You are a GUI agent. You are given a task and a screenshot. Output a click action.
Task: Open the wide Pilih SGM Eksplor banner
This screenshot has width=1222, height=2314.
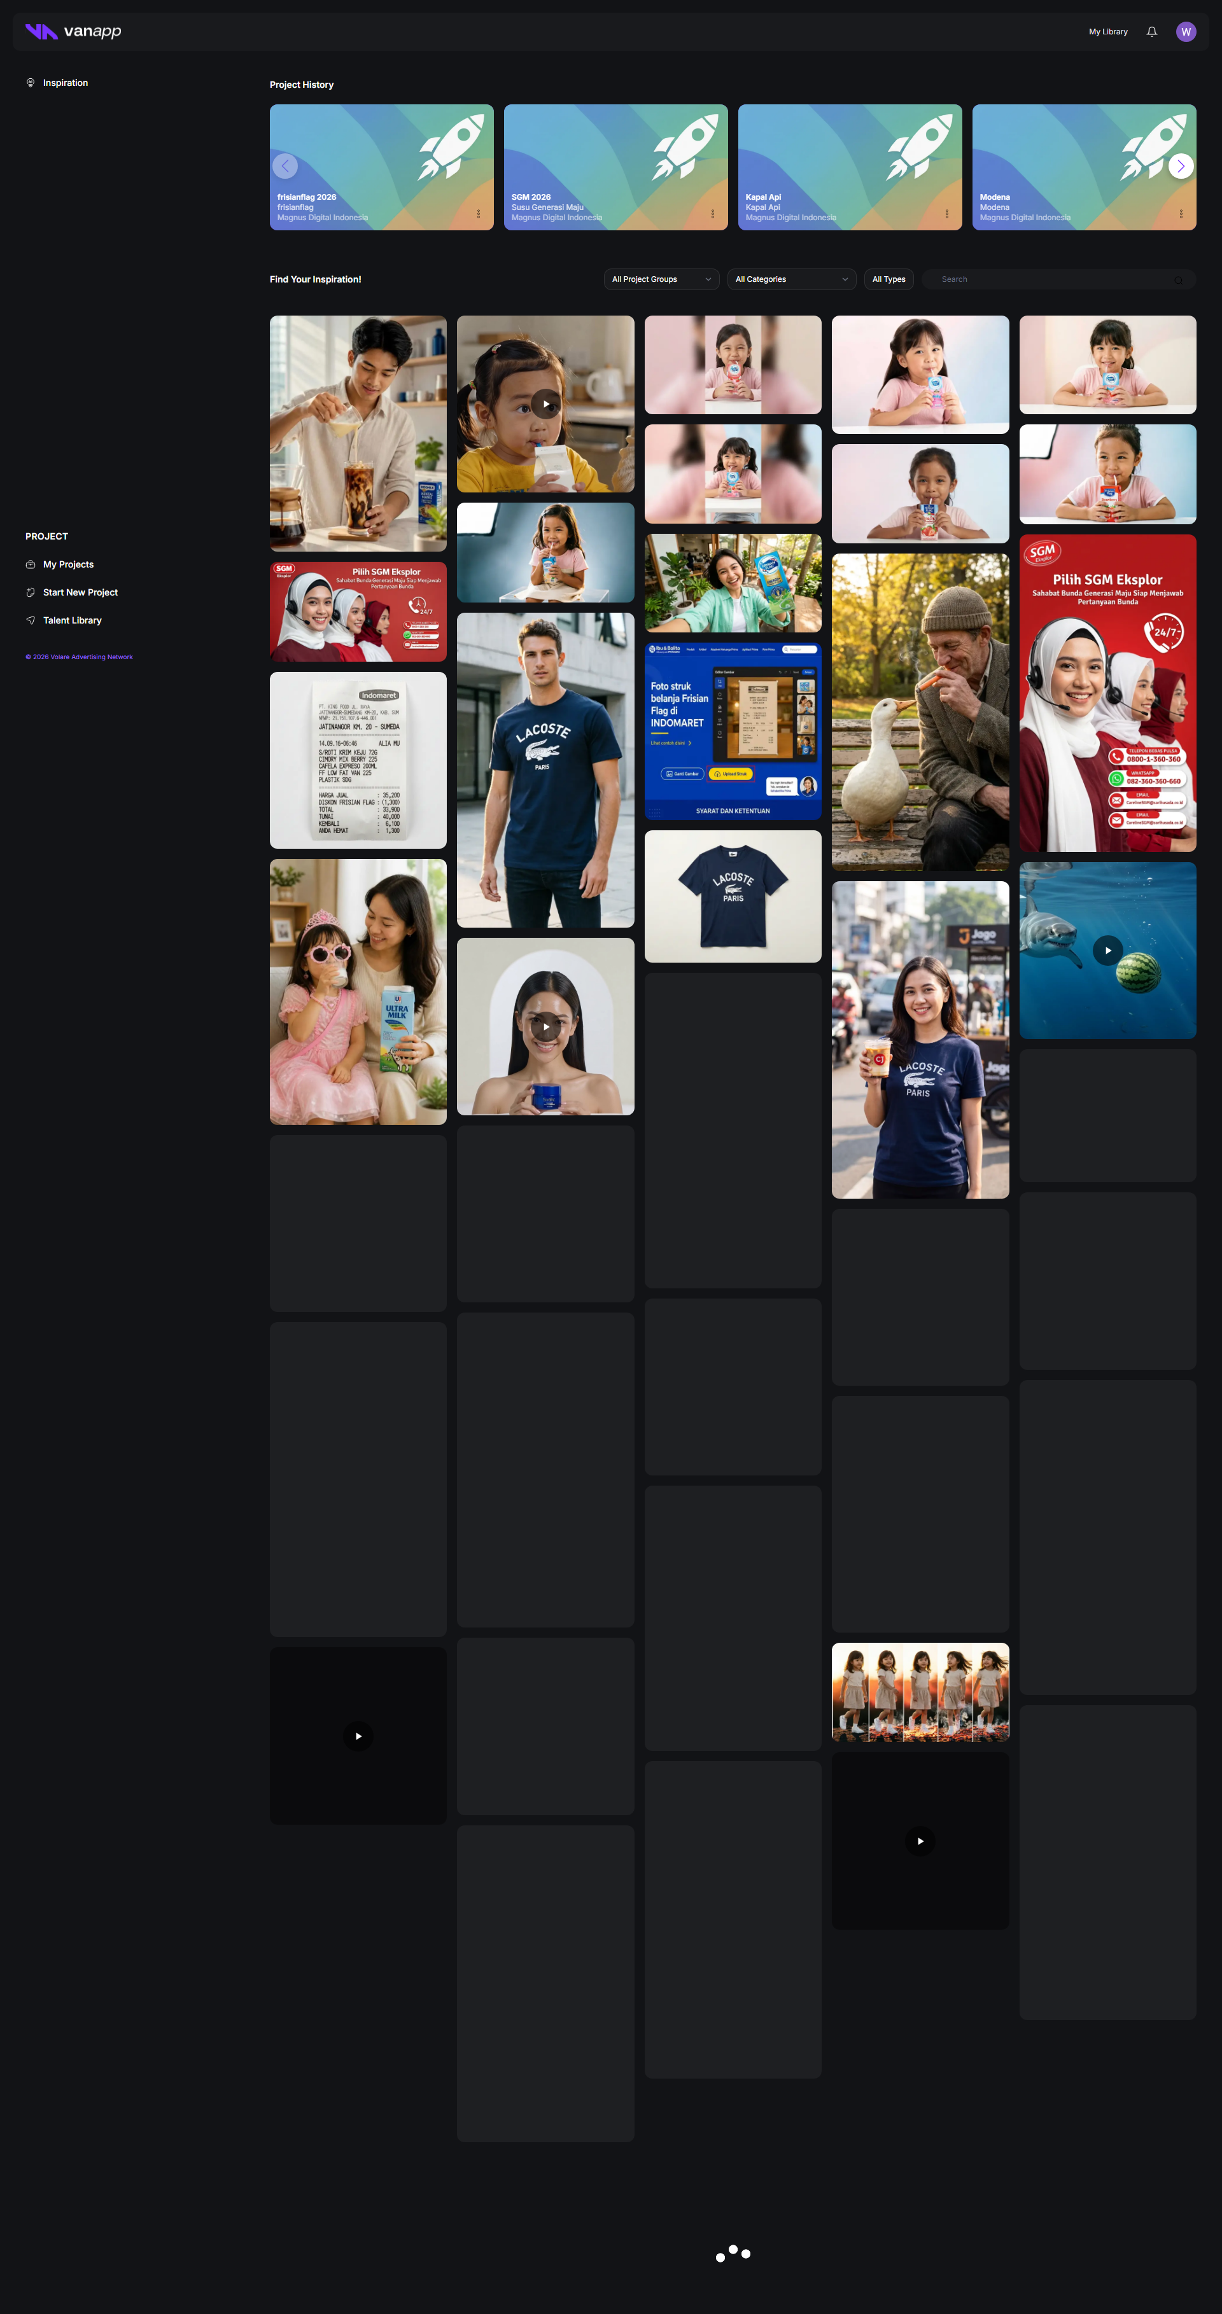358,611
